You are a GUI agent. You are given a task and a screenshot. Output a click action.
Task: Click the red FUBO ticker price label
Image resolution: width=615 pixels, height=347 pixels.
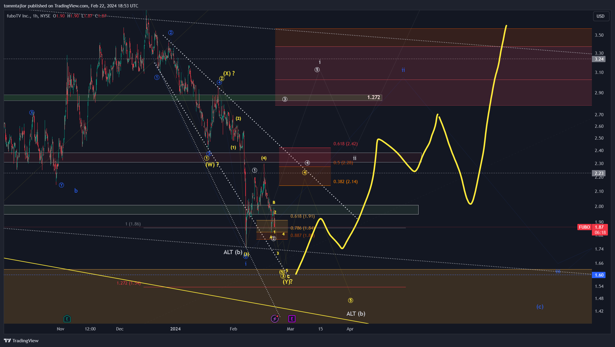tap(584, 227)
